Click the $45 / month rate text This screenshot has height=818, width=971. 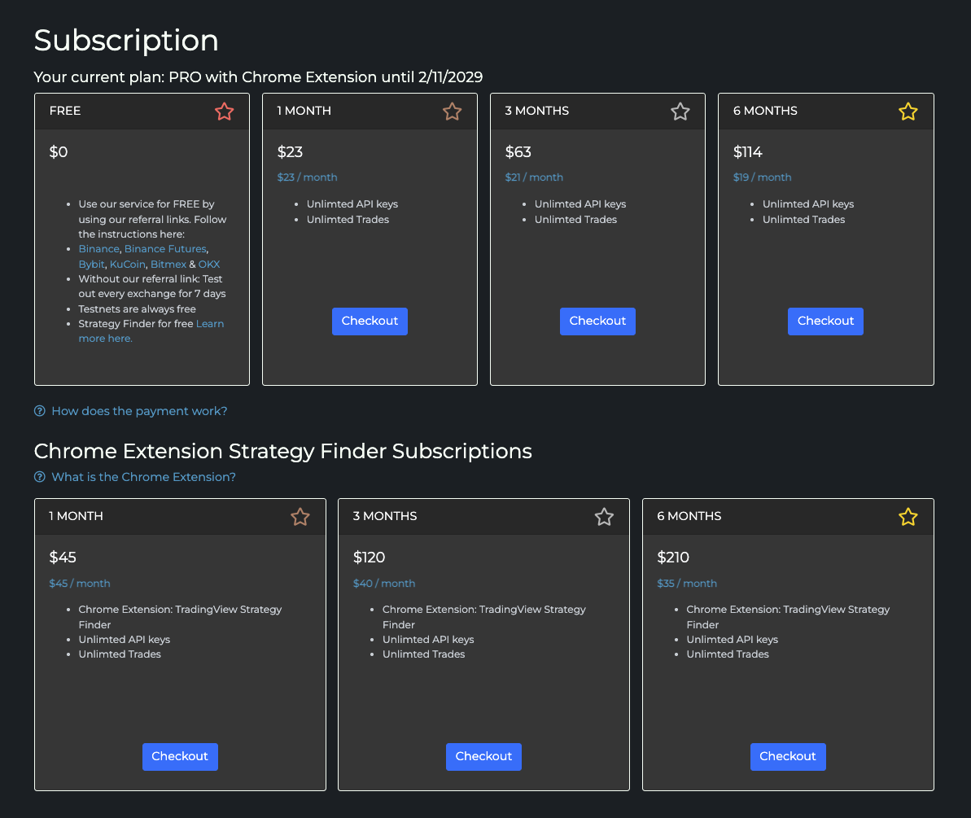coord(80,584)
